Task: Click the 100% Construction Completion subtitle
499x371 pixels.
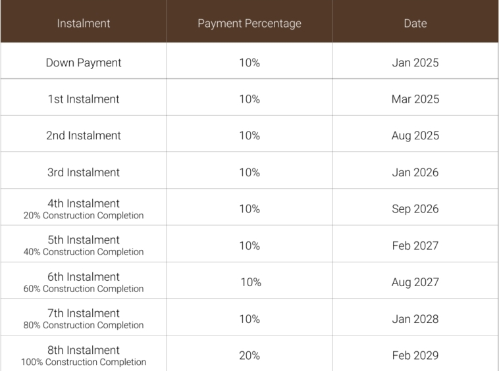Action: point(83,362)
